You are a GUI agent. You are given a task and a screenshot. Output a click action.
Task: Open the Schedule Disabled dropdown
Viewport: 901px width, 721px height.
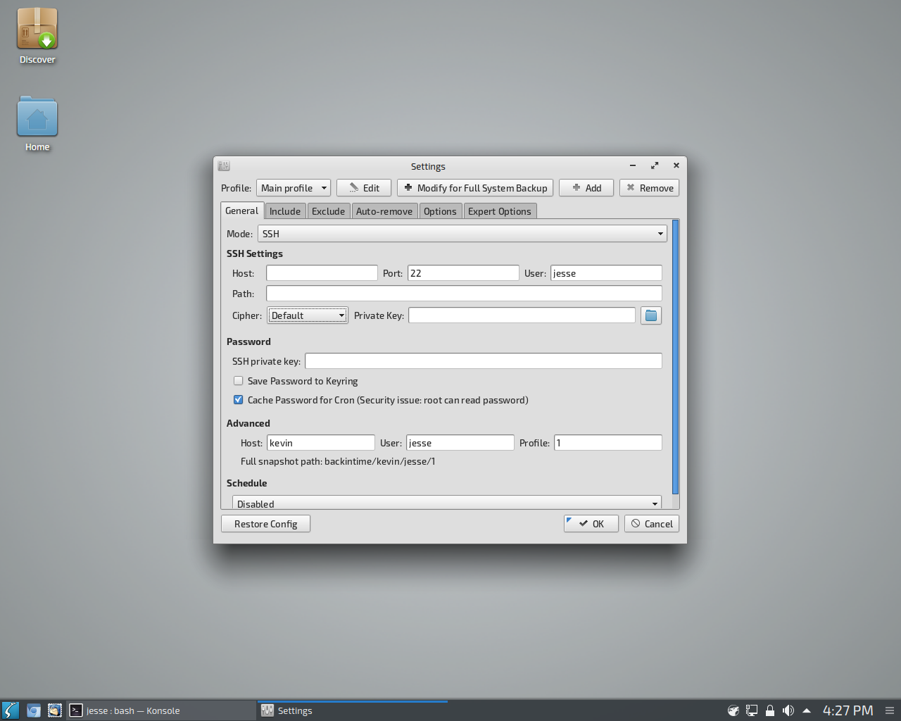click(x=447, y=503)
